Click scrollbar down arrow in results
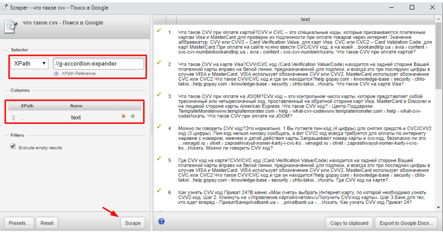The width and height of the screenshot is (443, 232). click(x=438, y=208)
